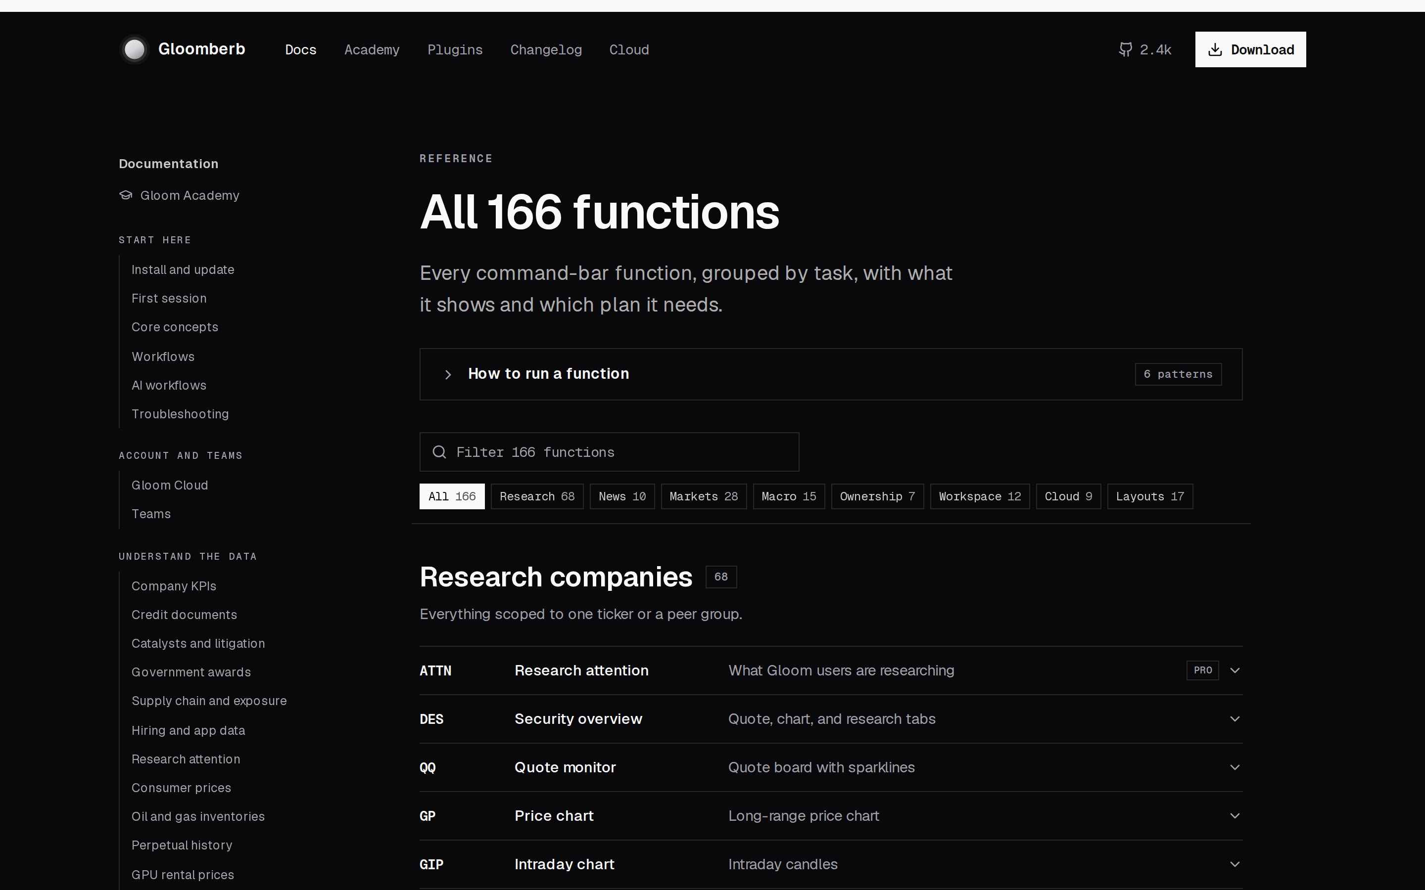Click the 6 patterns badge

(1178, 374)
